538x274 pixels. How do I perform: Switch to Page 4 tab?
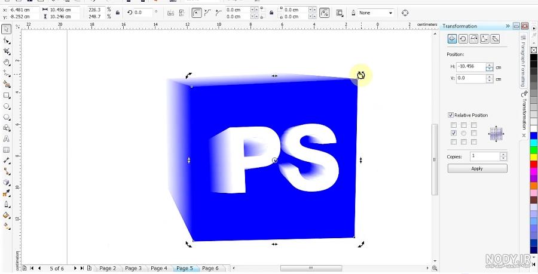pyautogui.click(x=159, y=268)
